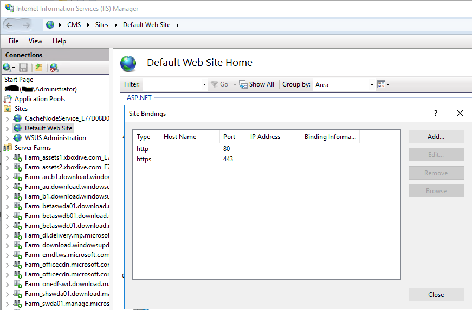Open the File menu
Image resolution: width=472 pixels, height=310 pixels.
[x=14, y=41]
